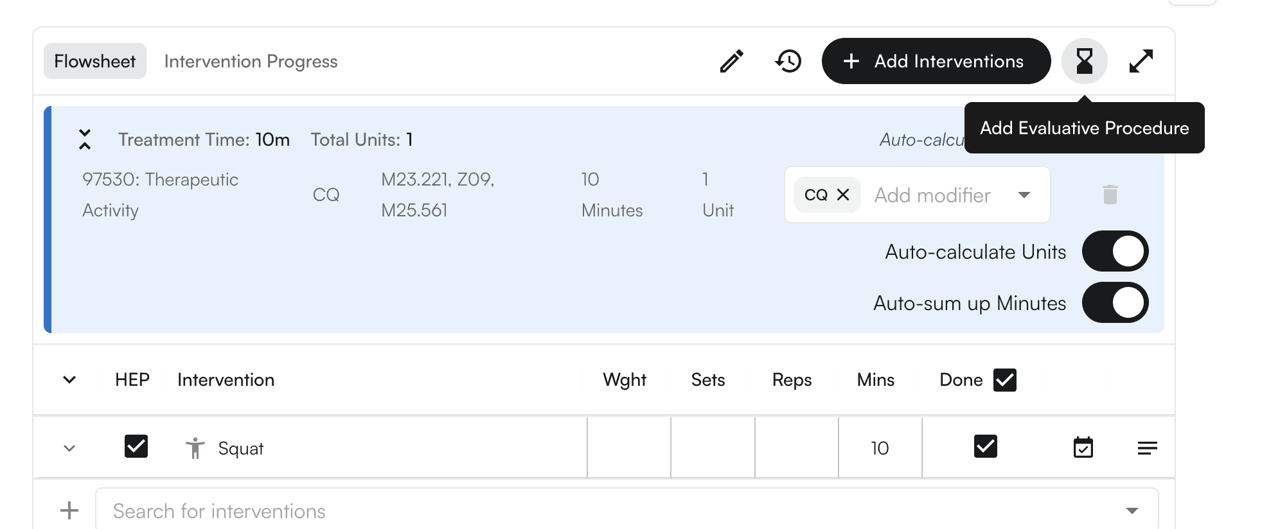Remove the CQ modifier chip
This screenshot has height=529, width=1262.
pyautogui.click(x=843, y=195)
